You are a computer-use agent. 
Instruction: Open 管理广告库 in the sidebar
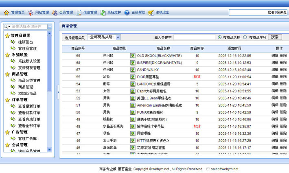click(27, 138)
